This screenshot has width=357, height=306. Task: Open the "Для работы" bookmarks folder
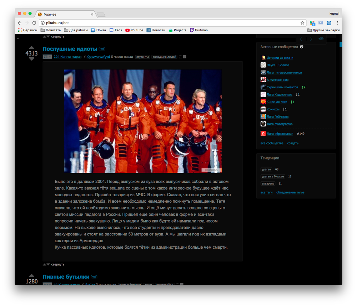pos(76,30)
